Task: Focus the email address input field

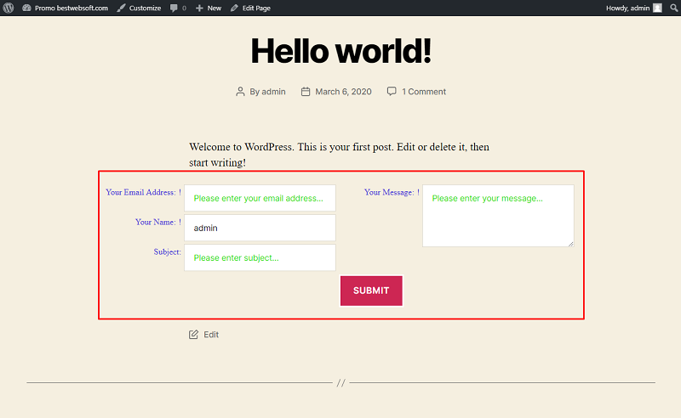Action: [x=260, y=198]
